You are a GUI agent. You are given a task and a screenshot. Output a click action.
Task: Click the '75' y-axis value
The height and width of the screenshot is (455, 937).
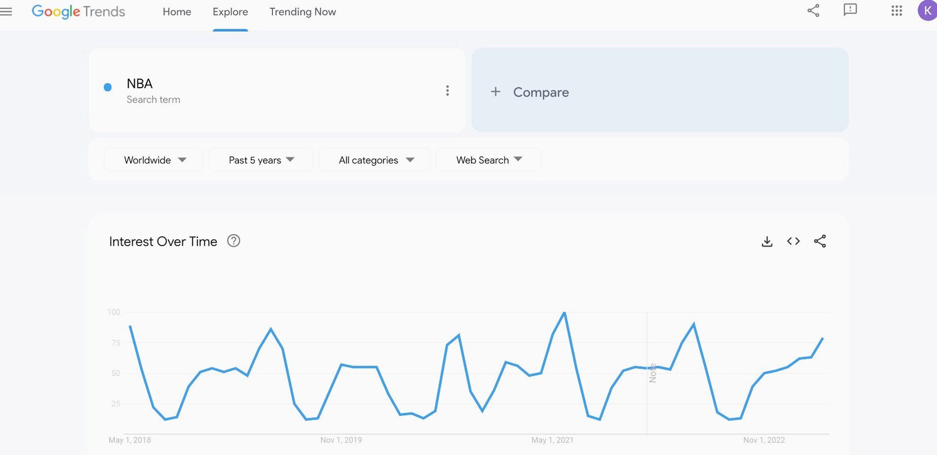point(116,343)
